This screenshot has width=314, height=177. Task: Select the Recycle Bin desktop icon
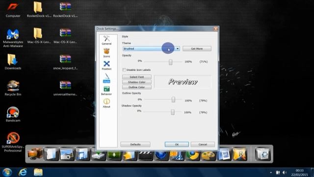[13, 88]
